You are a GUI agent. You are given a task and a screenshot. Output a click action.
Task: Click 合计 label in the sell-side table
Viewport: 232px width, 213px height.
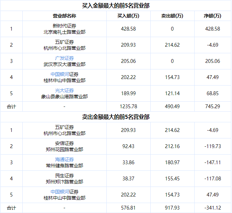coord(11,208)
